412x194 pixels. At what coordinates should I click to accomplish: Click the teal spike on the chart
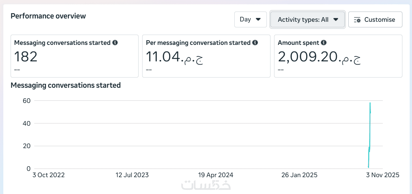(370, 132)
